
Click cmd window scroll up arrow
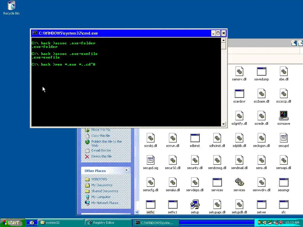223,40
